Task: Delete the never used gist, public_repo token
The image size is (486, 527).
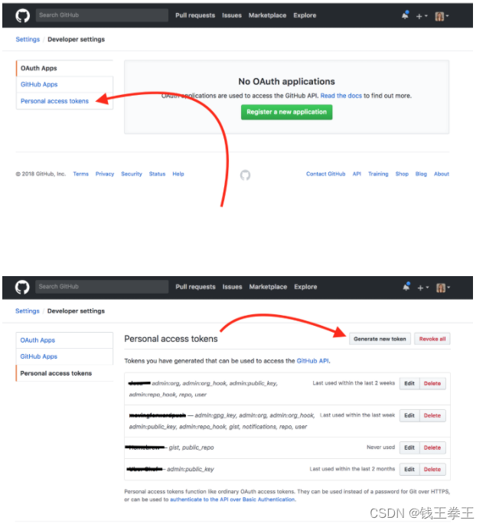Action: [432, 447]
